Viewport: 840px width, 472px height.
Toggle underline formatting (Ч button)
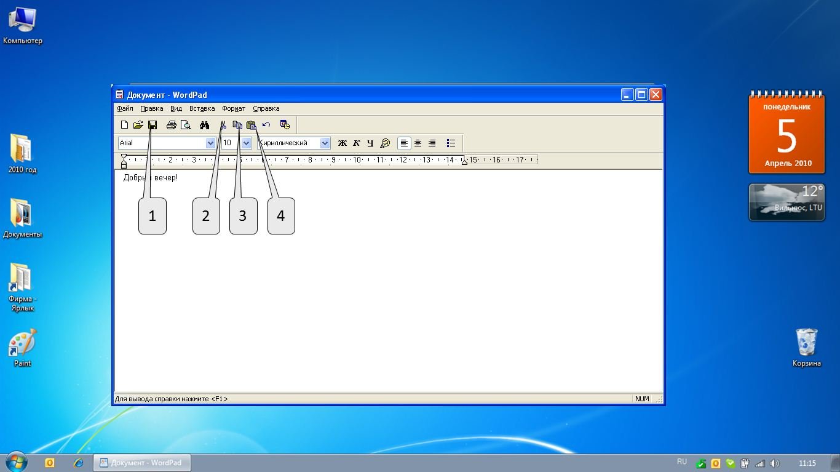tap(370, 143)
